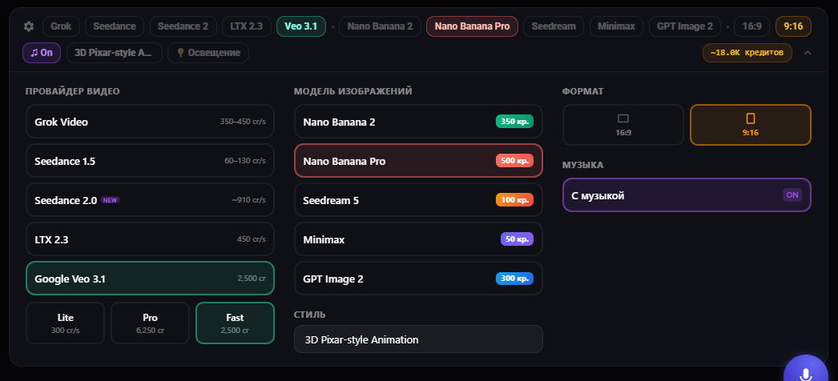Screen dimensions: 838x381
Task: Select GPT Image 2 image model
Action: click(418, 278)
